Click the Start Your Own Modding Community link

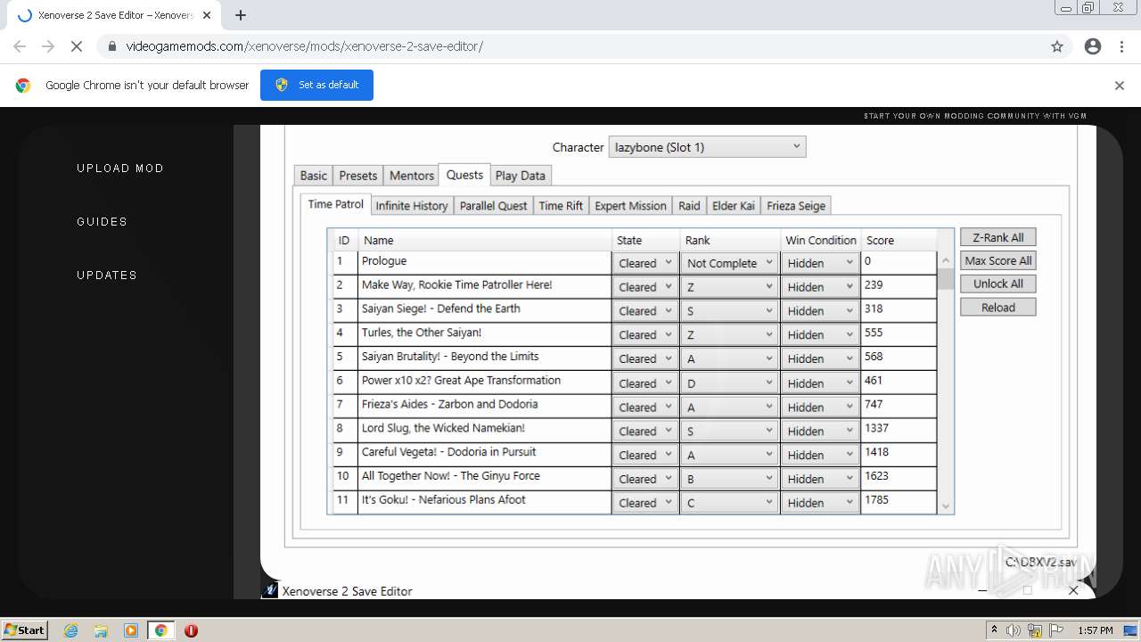click(975, 116)
